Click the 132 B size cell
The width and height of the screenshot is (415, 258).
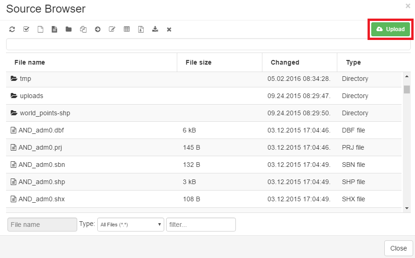(x=191, y=165)
